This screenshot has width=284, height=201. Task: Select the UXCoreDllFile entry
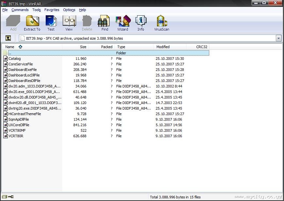(19, 125)
